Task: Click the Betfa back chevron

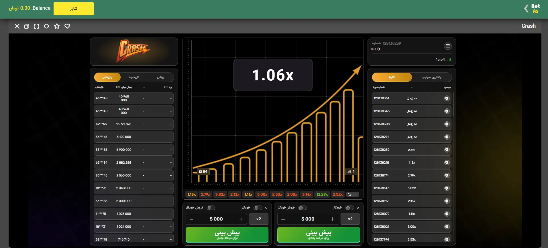Action: click(526, 9)
